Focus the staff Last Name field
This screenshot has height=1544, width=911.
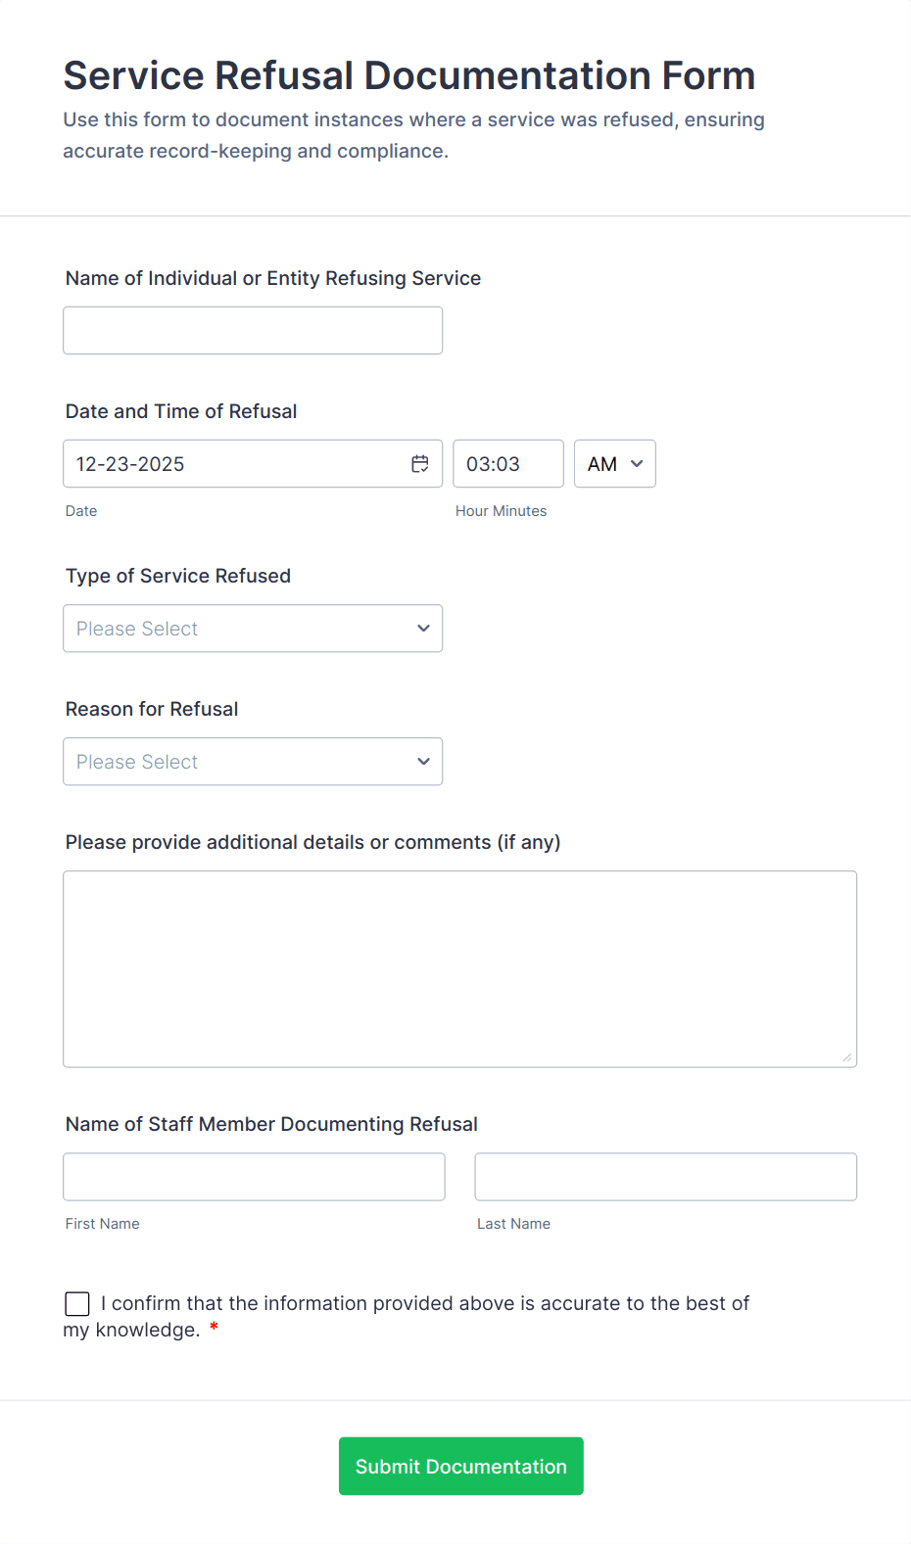(665, 1177)
